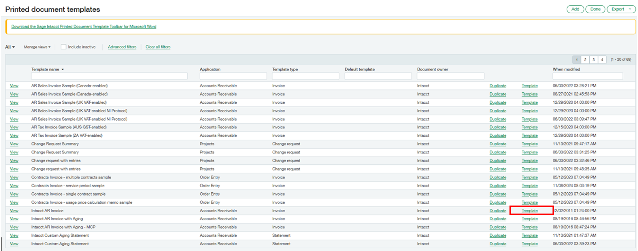Duplicate Contracts Invoice - service period sample

pos(498,186)
